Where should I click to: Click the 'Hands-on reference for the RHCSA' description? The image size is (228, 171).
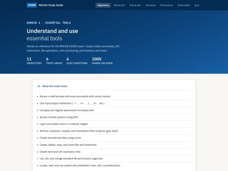pyautogui.click(x=73, y=49)
